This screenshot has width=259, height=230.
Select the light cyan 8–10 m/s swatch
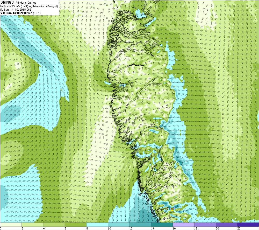[x=97, y=225]
